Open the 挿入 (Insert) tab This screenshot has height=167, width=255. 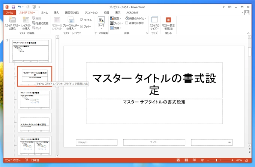click(56, 12)
